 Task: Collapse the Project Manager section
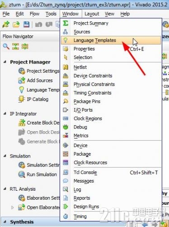pos(5,62)
